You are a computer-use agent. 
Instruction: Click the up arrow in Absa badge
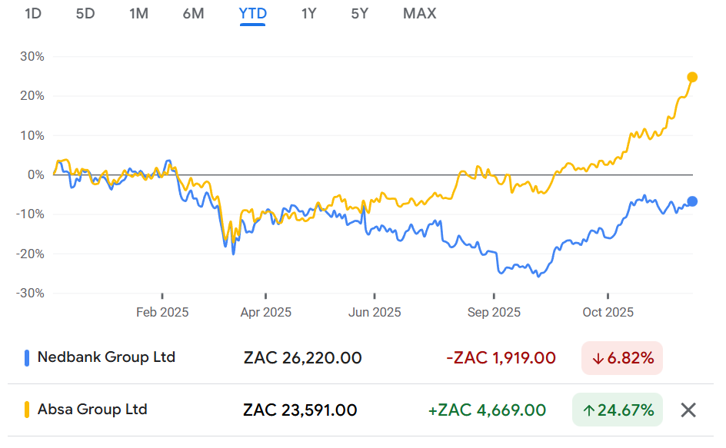[x=589, y=410]
